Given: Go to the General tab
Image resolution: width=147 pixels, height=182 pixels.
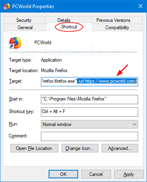Looking at the screenshot, I should coord(25,28).
